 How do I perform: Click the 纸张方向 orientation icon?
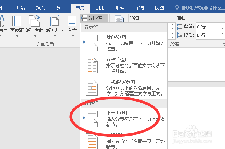click(x=34, y=21)
